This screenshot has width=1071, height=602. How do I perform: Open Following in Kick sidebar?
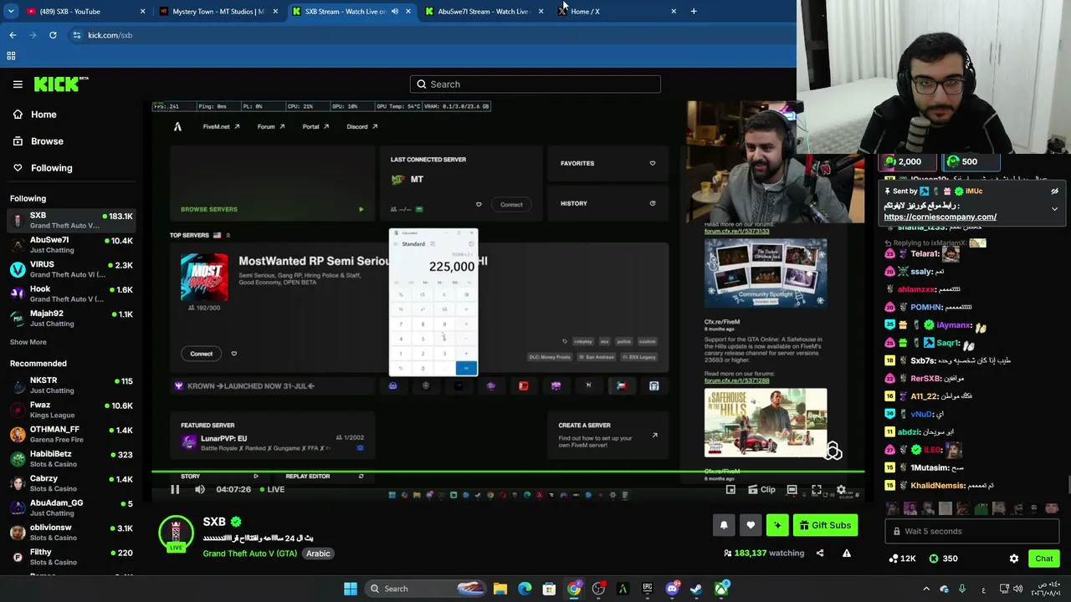pos(52,168)
